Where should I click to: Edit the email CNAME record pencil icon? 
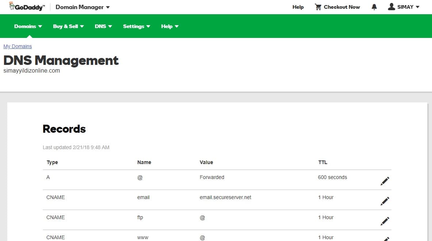(x=385, y=201)
